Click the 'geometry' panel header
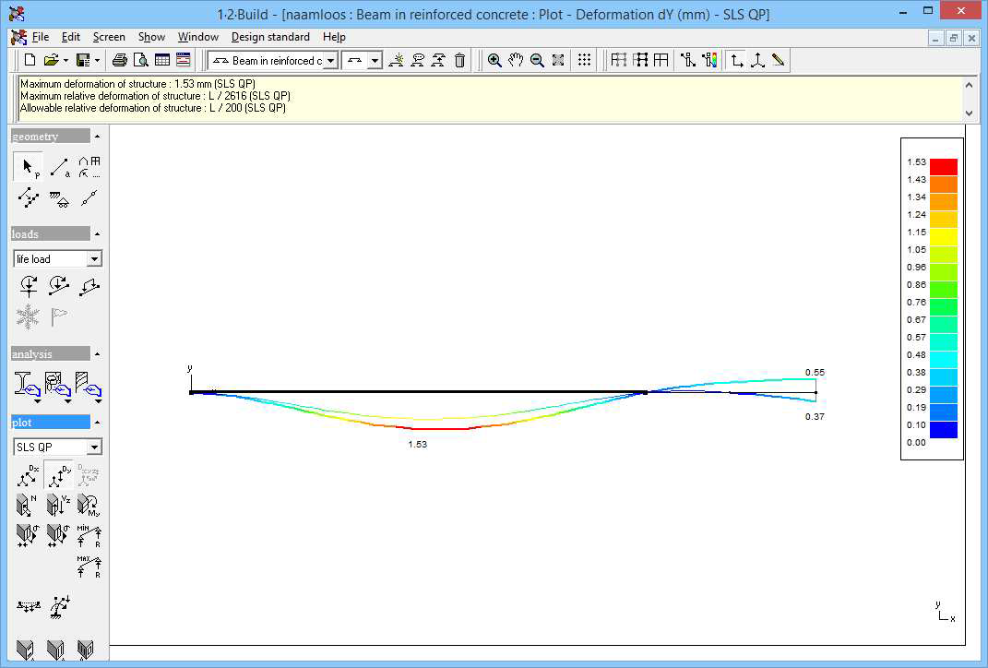The height and width of the screenshot is (668, 988). pos(51,137)
